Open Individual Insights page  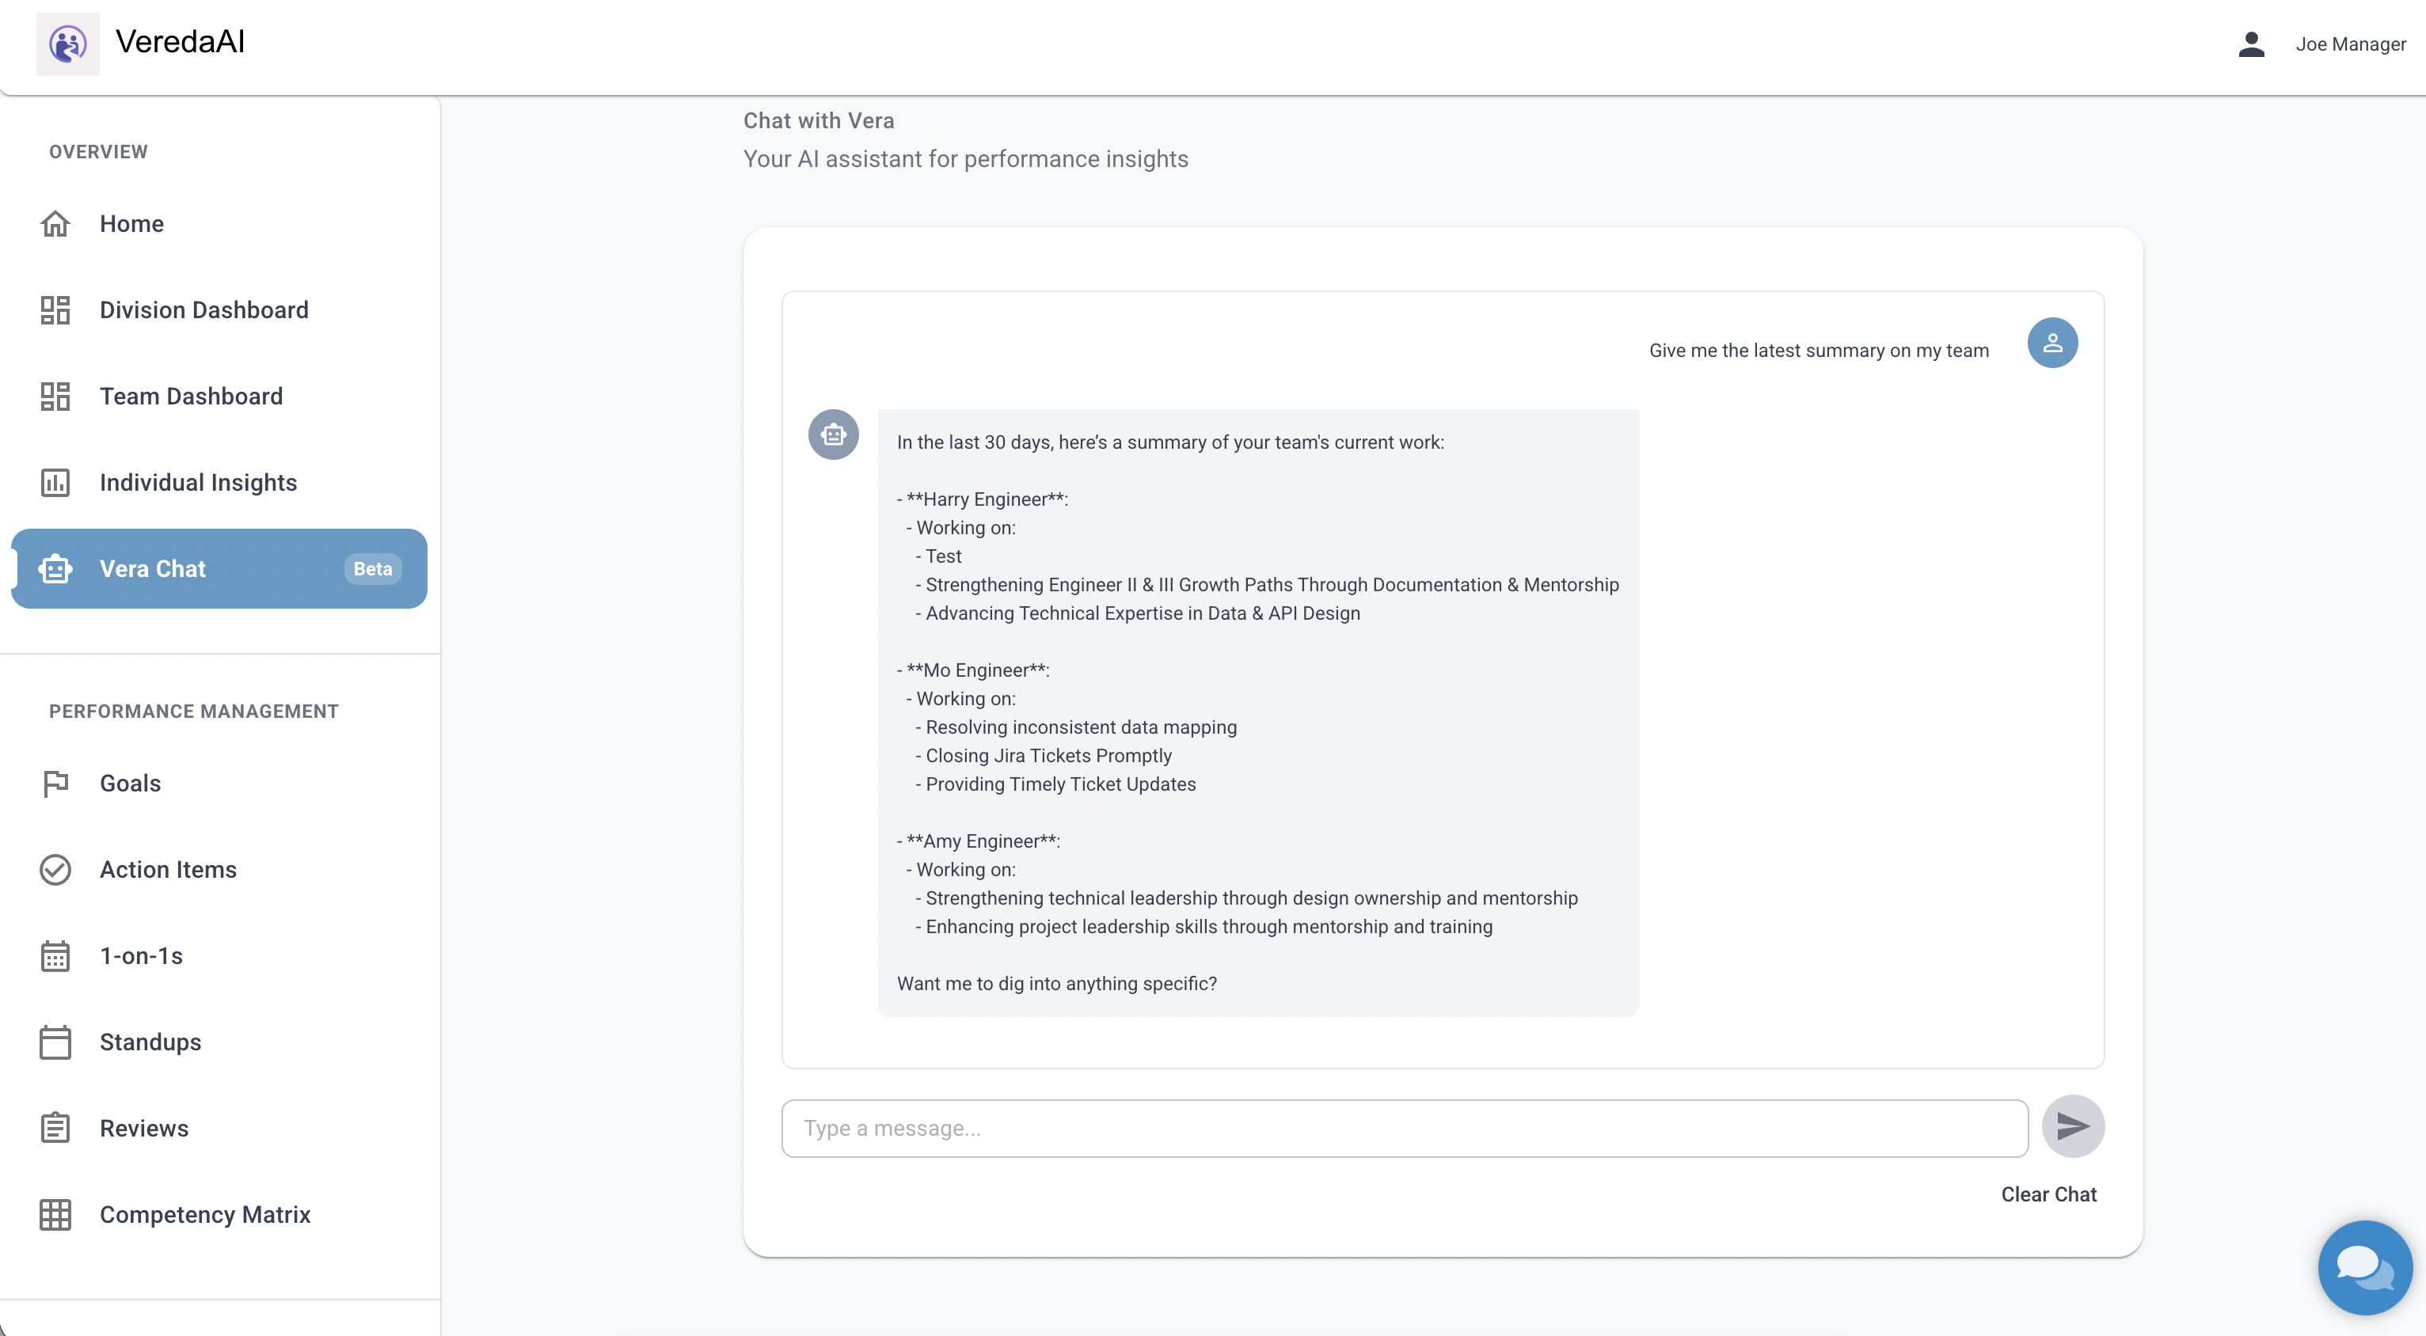[x=198, y=483]
